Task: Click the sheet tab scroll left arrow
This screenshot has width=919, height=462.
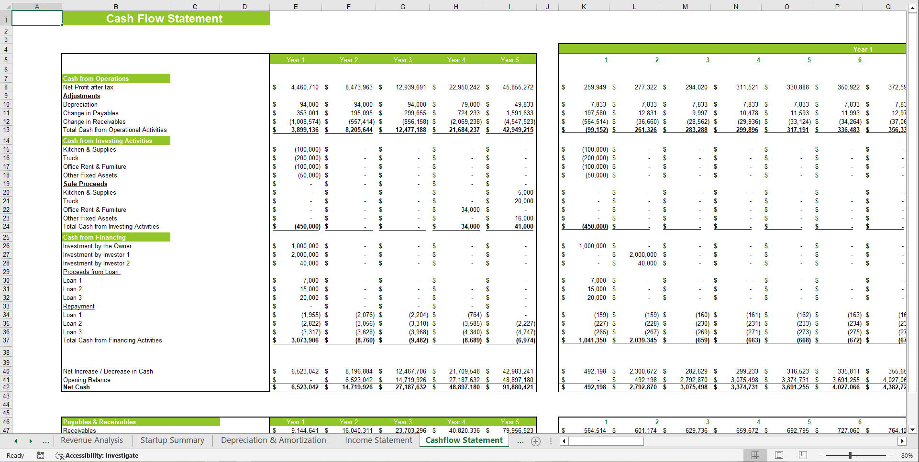Action: [15, 441]
